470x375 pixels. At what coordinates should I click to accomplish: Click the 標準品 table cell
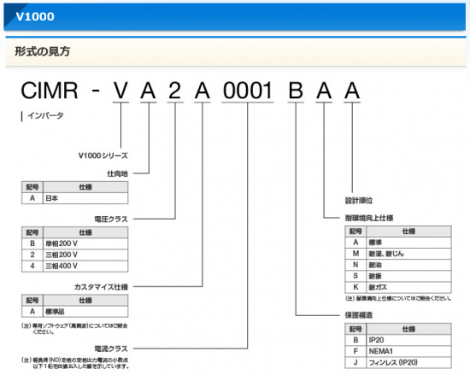tap(85, 312)
